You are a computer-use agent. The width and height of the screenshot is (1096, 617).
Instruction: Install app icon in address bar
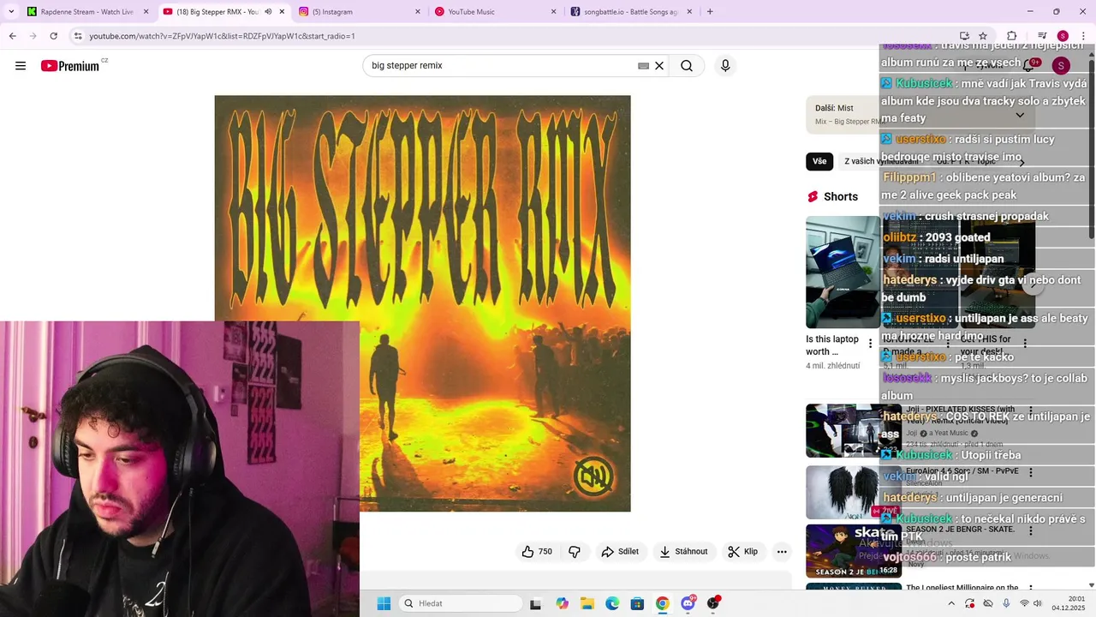(x=964, y=36)
